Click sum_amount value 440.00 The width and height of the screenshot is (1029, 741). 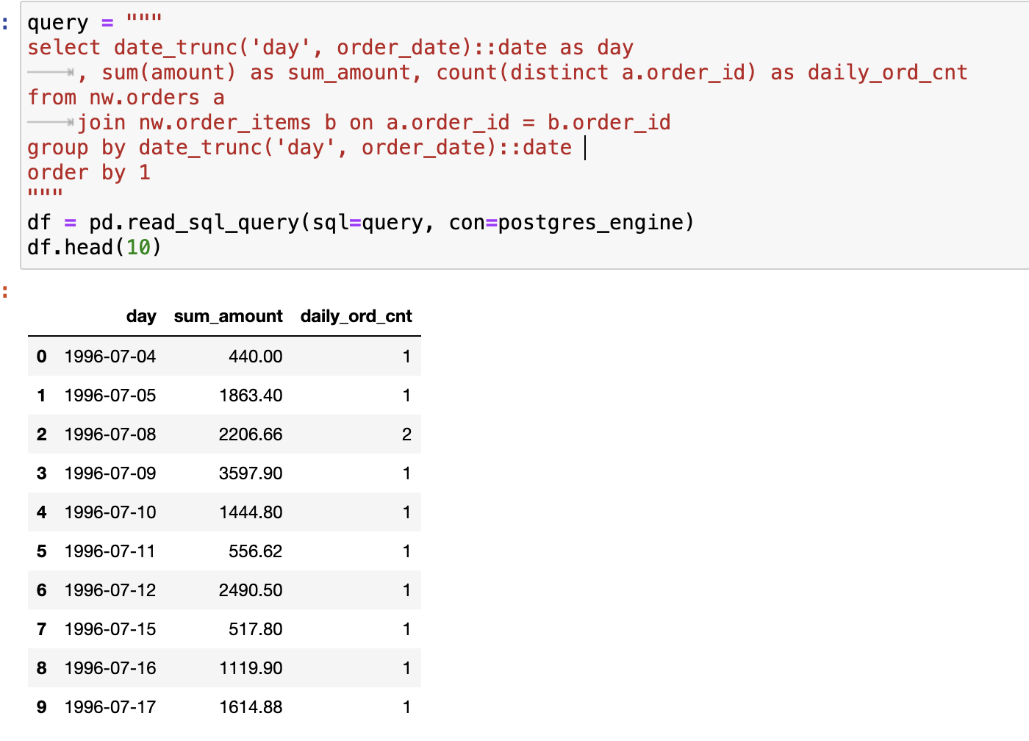click(255, 357)
